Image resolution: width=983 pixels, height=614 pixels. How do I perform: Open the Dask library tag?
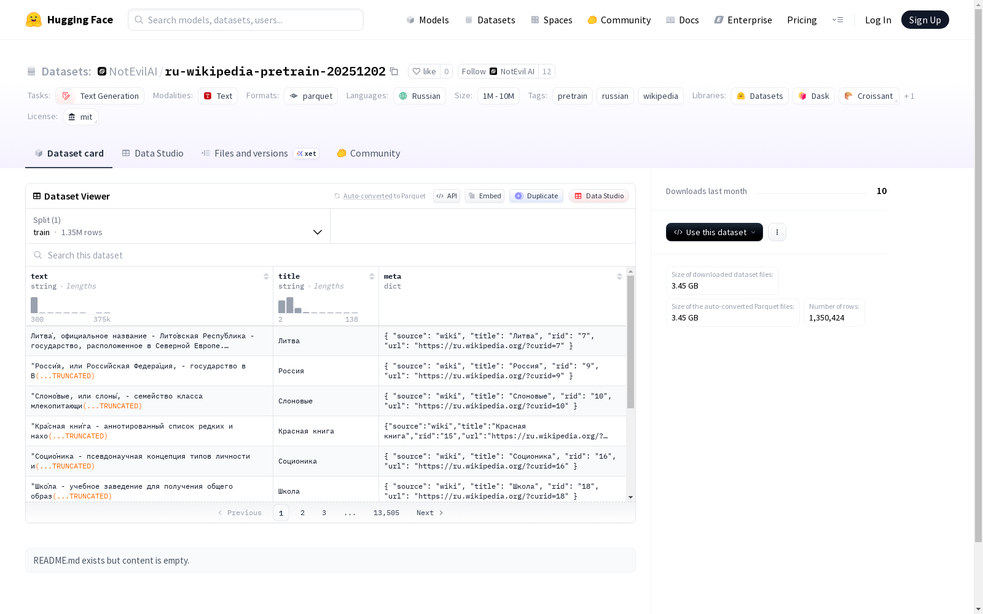[813, 96]
